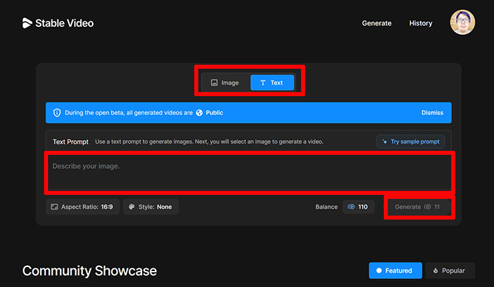Click the shield icon in the beta banner
Screen dimensions: 494x287
click(x=56, y=113)
